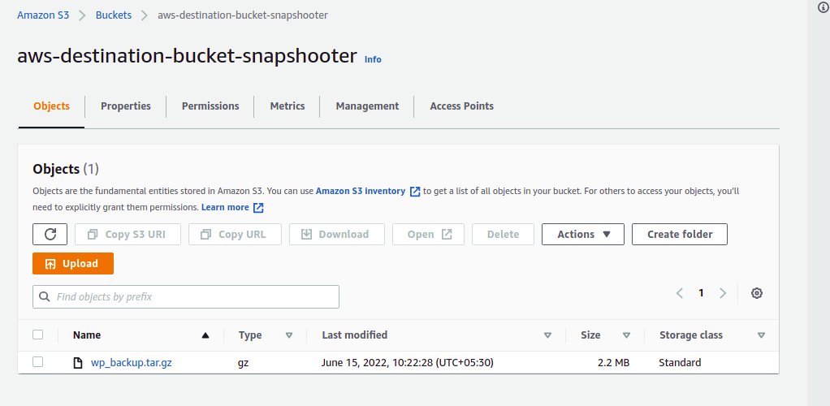Open the Permissions tab
The width and height of the screenshot is (830, 406).
(x=210, y=106)
